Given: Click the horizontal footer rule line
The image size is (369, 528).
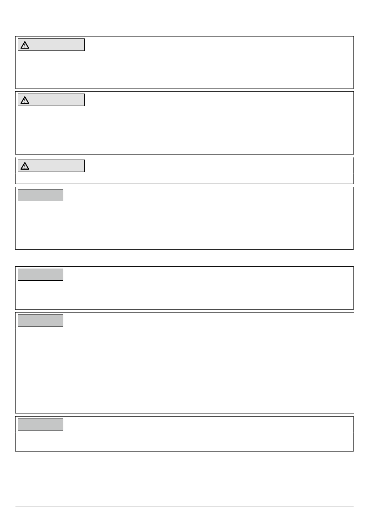Looking at the screenshot, I should coord(184,507).
